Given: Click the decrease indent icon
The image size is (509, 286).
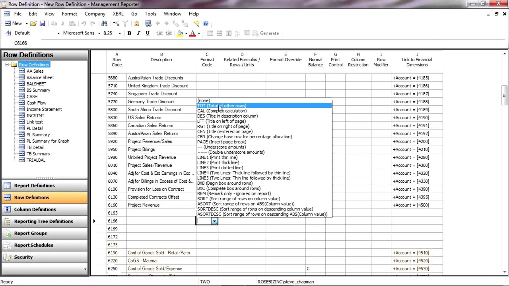Looking at the screenshot, I should 159,33.
